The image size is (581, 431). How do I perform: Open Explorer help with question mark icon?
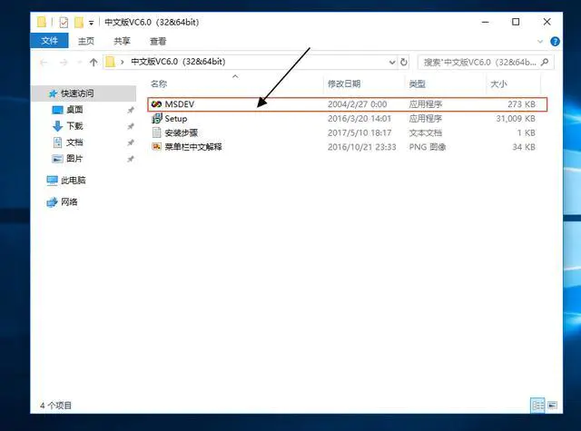point(555,42)
